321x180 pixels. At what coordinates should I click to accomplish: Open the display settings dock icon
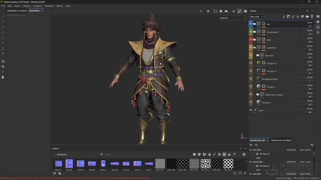pyautogui.click(x=318, y=17)
